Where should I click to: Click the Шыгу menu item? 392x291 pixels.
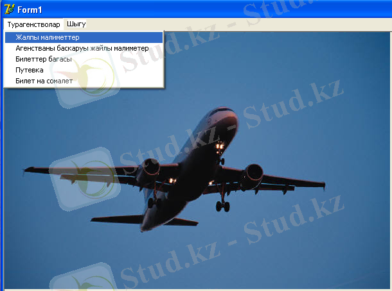tap(76, 24)
